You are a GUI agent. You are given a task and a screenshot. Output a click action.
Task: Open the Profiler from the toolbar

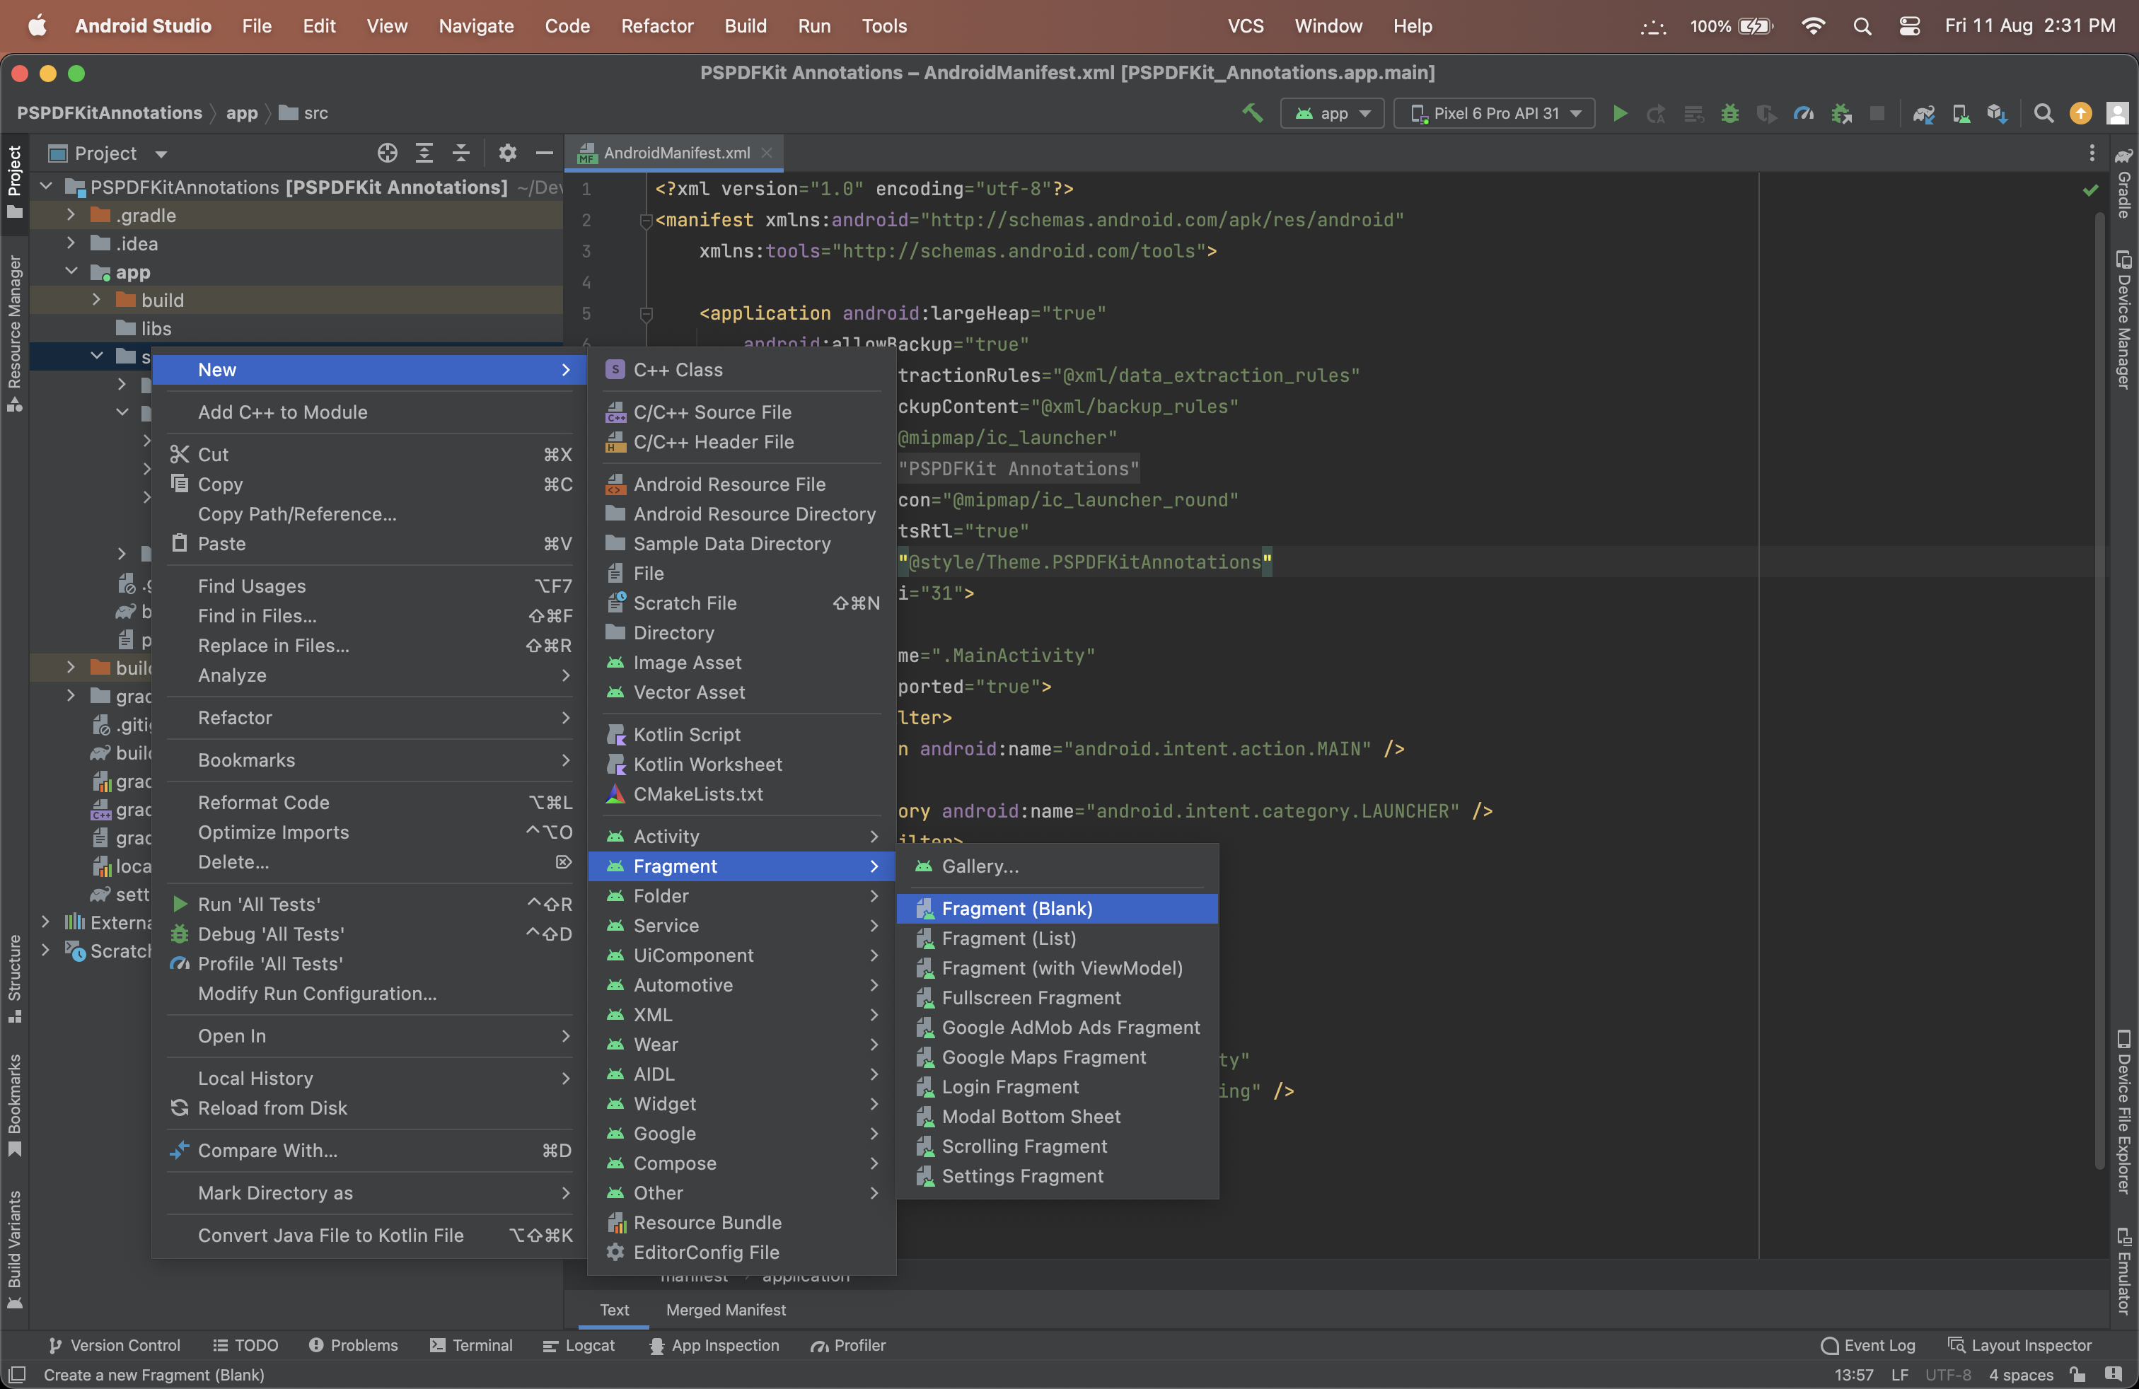point(1804,113)
